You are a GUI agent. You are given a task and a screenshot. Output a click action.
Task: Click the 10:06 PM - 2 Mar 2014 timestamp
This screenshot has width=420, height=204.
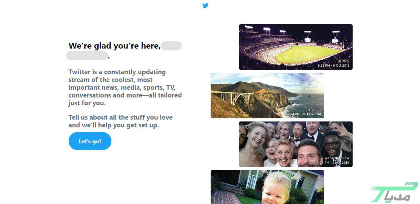(332, 163)
